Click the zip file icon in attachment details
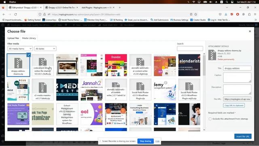Viewport: 259px width, 146px height. coord(212,55)
